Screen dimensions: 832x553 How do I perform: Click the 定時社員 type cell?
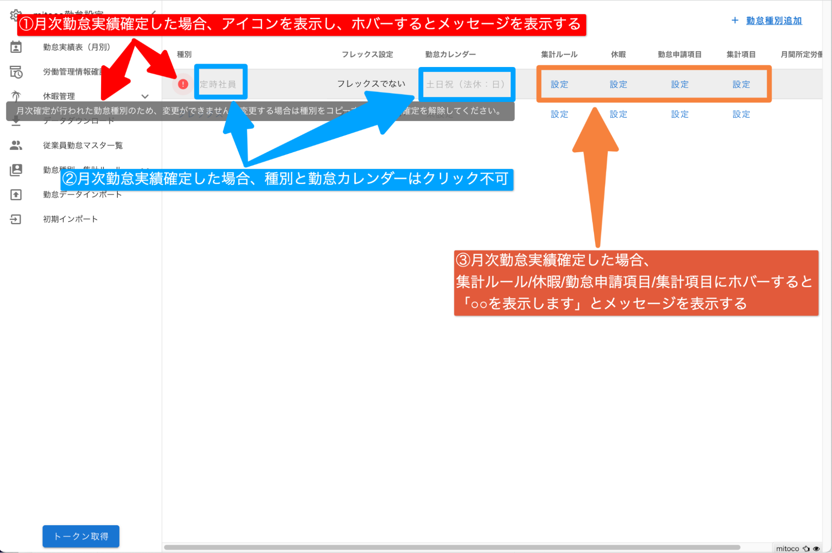(x=218, y=84)
